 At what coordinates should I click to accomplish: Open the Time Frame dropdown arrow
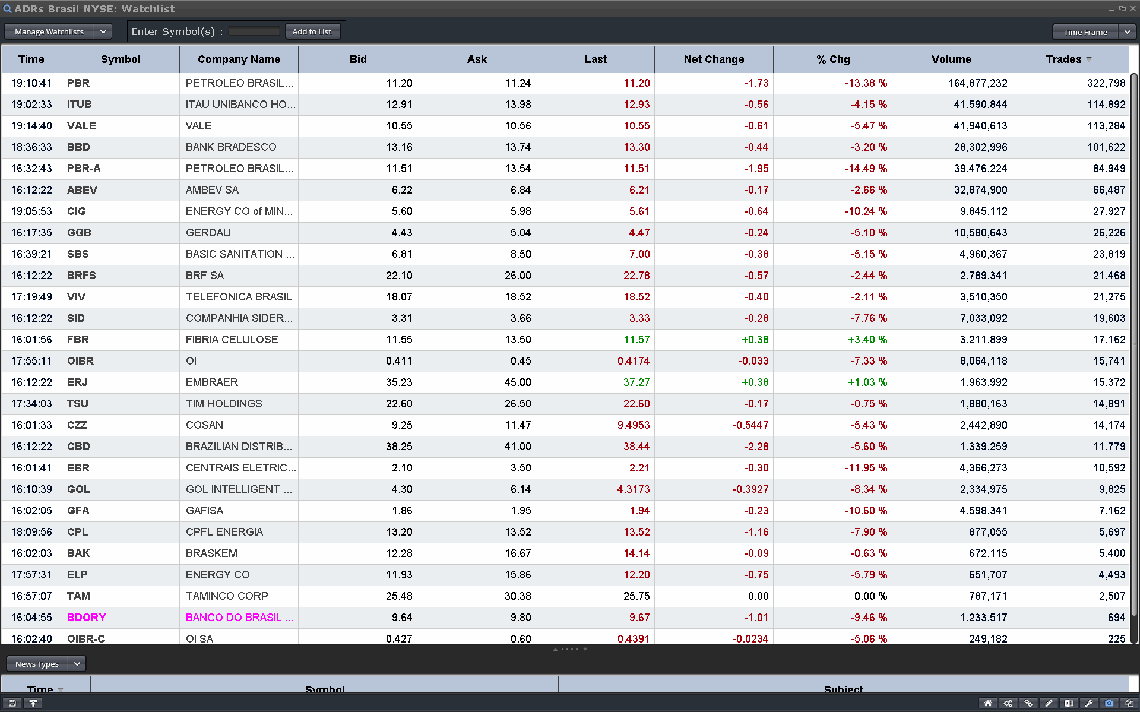tap(1127, 32)
